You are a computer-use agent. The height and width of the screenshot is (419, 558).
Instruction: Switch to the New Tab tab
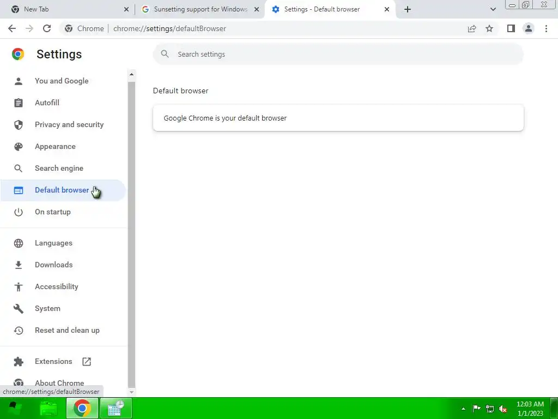point(67,9)
